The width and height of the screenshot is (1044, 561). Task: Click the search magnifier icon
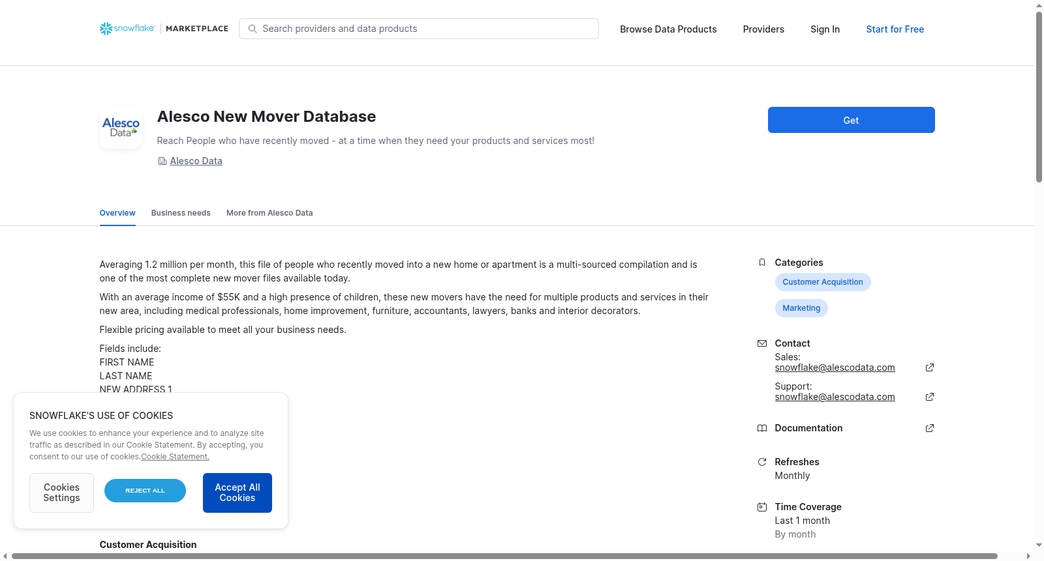(253, 29)
